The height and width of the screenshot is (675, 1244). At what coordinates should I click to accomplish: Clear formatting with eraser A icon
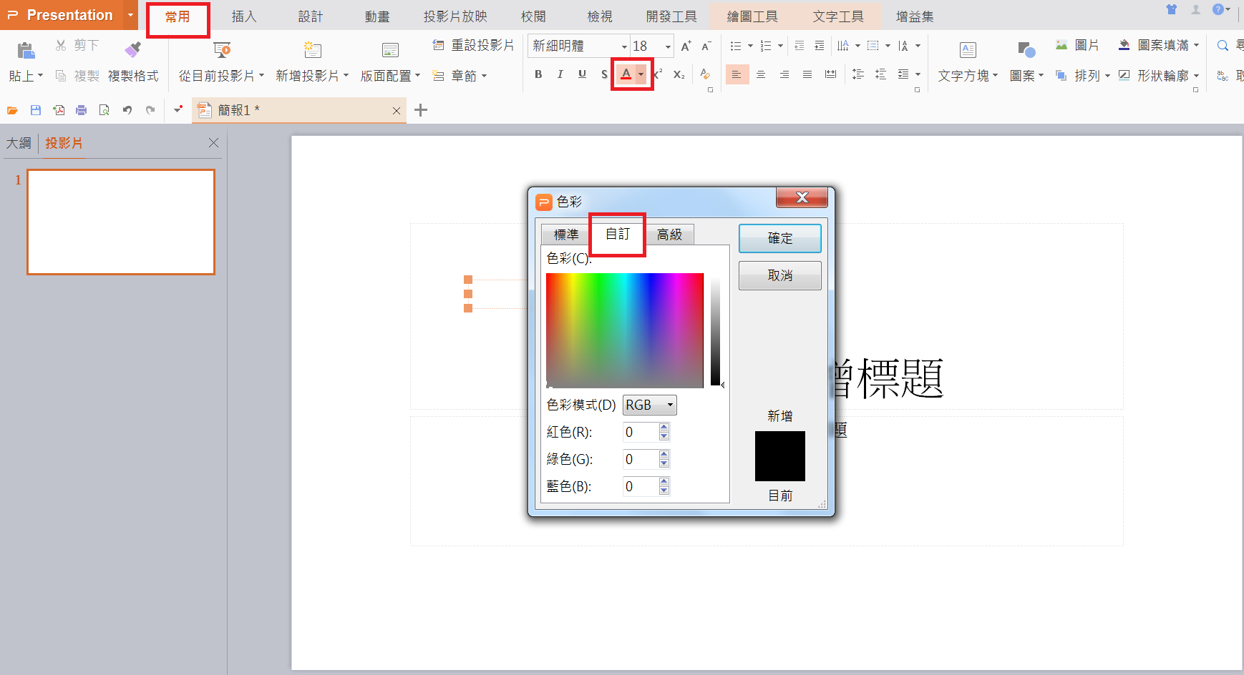705,74
